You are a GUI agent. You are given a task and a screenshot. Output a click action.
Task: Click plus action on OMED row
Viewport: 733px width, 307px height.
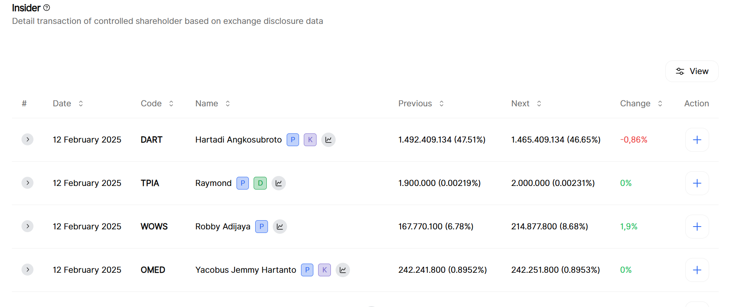point(697,270)
